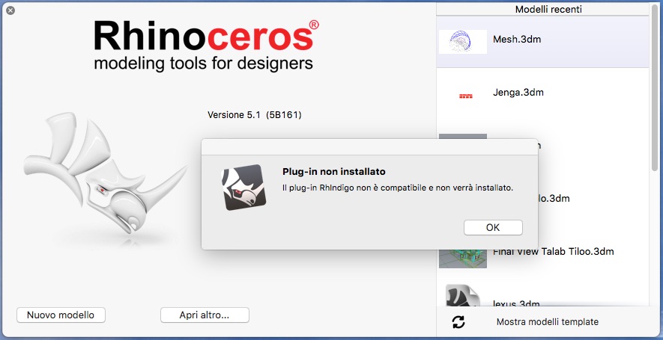This screenshot has height=340, width=663.
Task: Select the Jenga.3dm file name
Action: pyautogui.click(x=518, y=93)
